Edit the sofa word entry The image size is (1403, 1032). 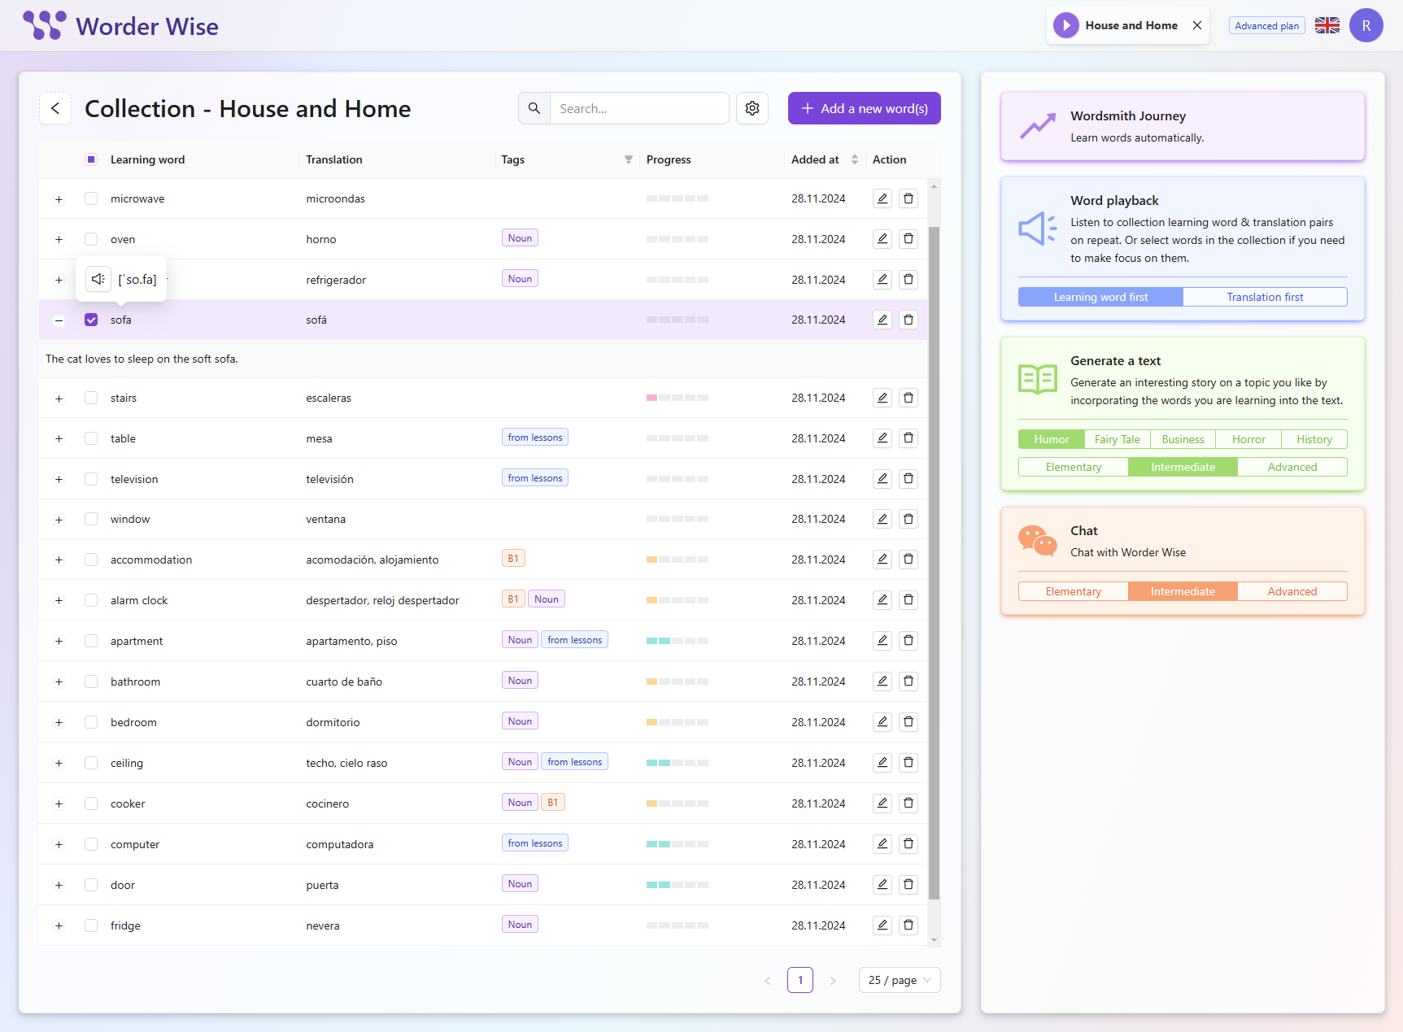pos(882,320)
